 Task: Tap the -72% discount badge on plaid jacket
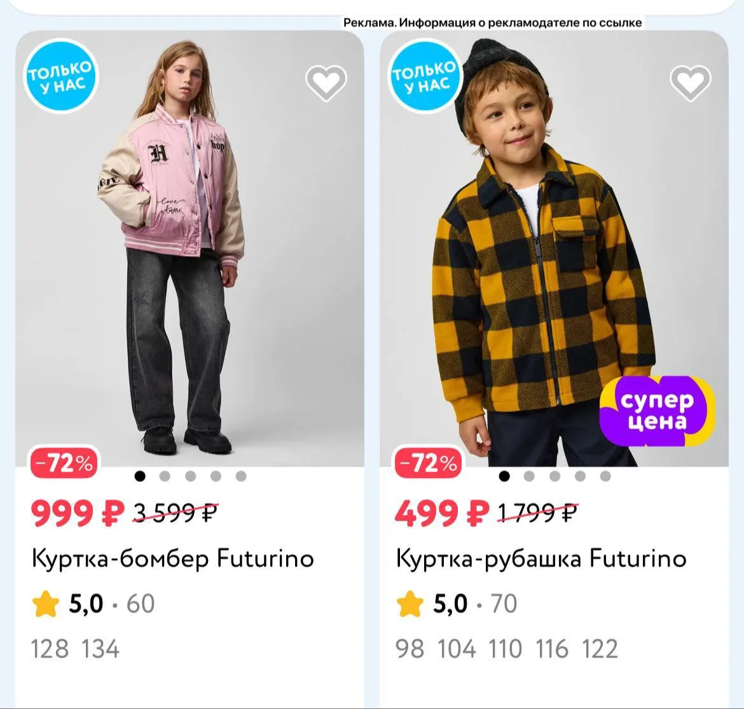429,463
